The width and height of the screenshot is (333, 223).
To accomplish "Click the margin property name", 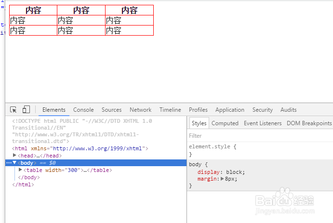I will coord(207,179).
